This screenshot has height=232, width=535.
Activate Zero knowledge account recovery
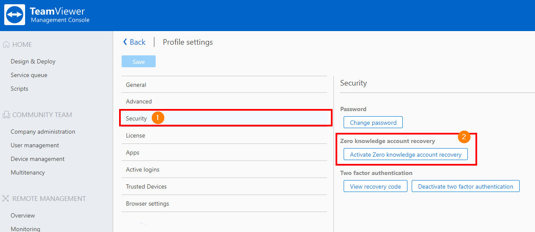click(x=406, y=155)
